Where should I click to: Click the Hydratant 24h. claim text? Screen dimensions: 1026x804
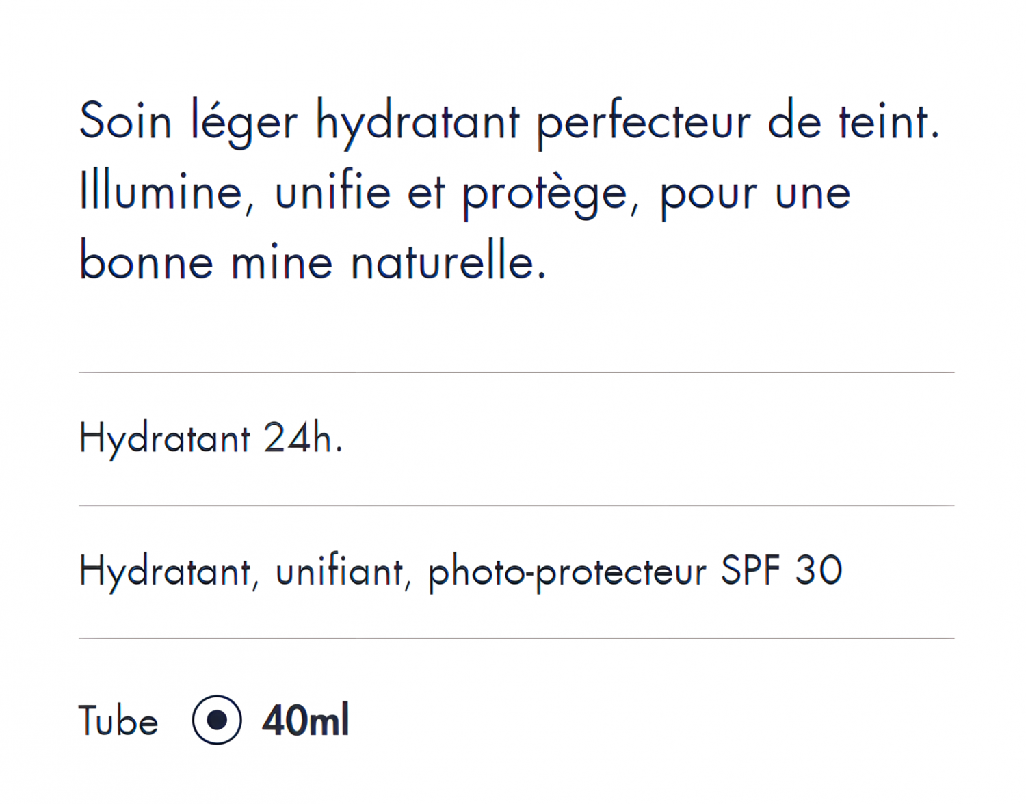211,438
